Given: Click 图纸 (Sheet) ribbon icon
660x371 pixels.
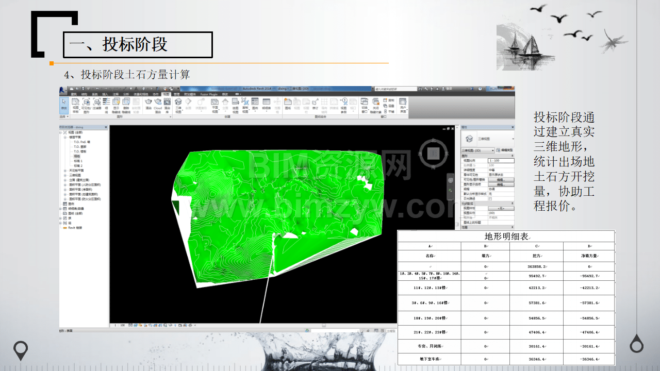Looking at the screenshot, I should pos(288,105).
